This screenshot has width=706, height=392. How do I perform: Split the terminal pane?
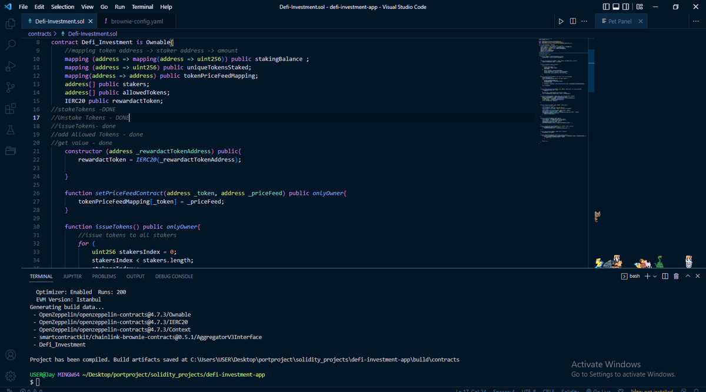(665, 276)
